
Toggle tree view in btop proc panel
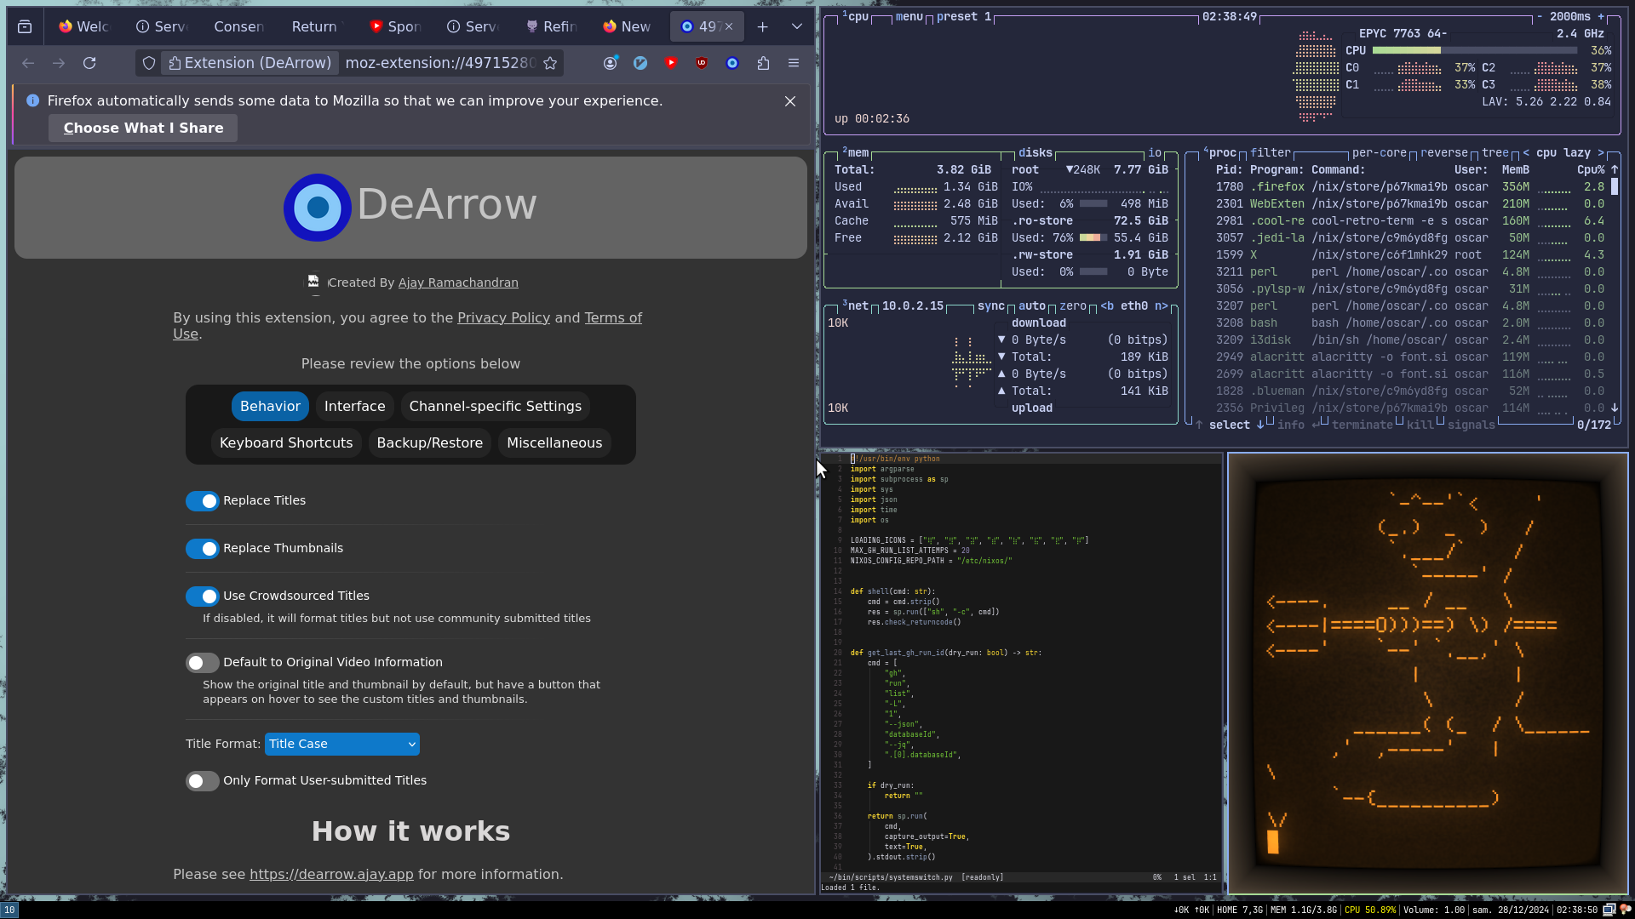click(x=1495, y=152)
